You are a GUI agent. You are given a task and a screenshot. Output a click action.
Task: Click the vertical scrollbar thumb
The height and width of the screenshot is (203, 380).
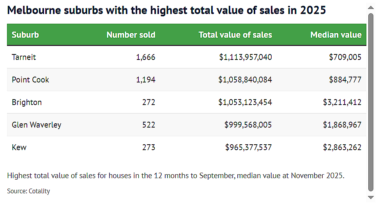click(371, 102)
